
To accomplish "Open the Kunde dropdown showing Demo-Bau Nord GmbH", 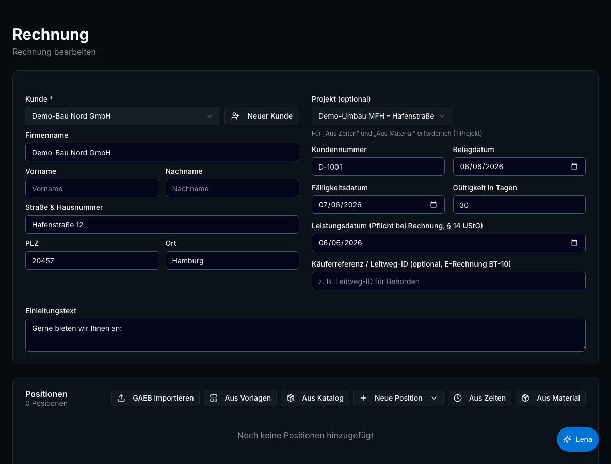I will pyautogui.click(x=122, y=116).
